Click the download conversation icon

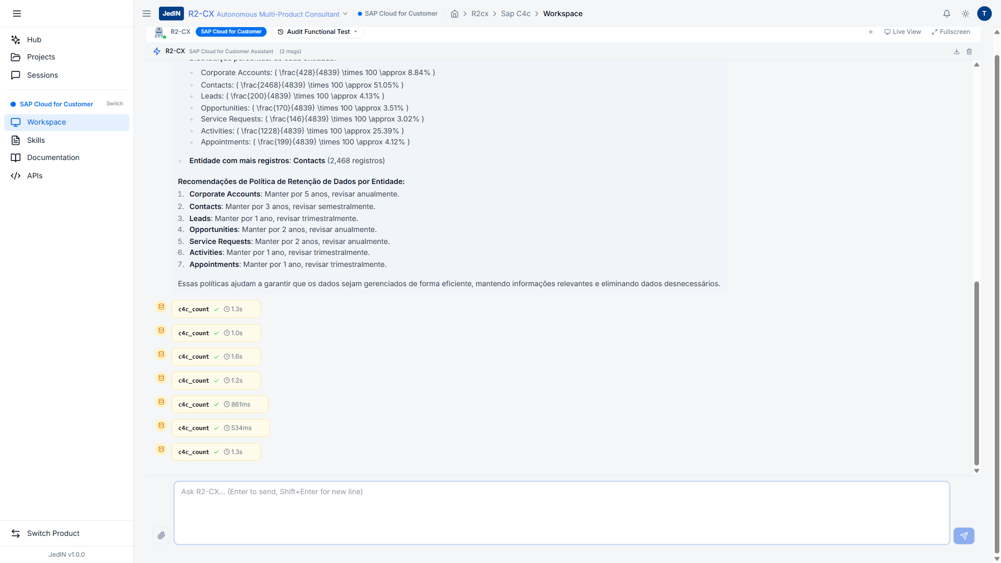(x=957, y=52)
